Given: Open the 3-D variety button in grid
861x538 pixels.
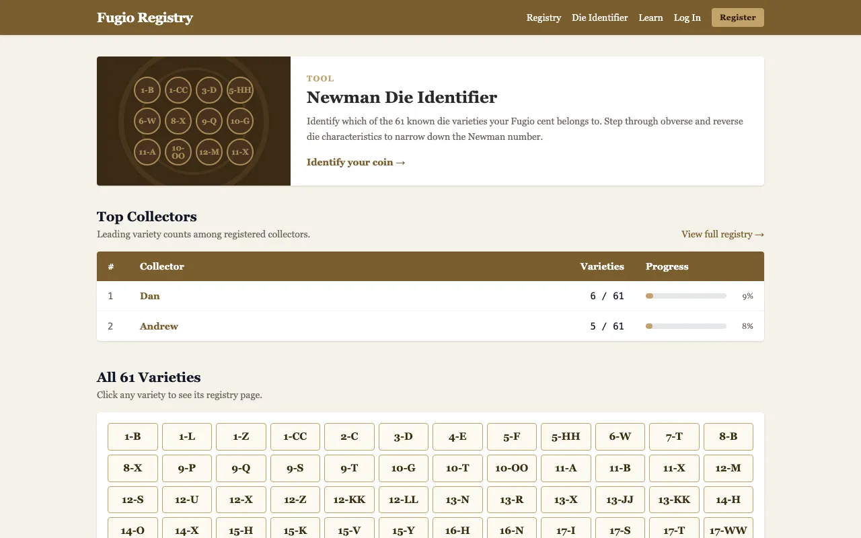Looking at the screenshot, I should click(404, 436).
